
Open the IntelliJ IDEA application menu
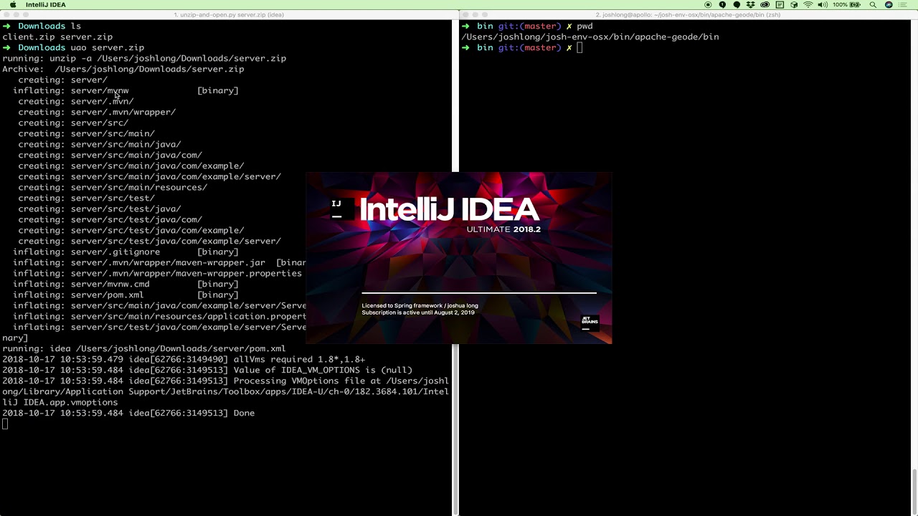point(46,4)
